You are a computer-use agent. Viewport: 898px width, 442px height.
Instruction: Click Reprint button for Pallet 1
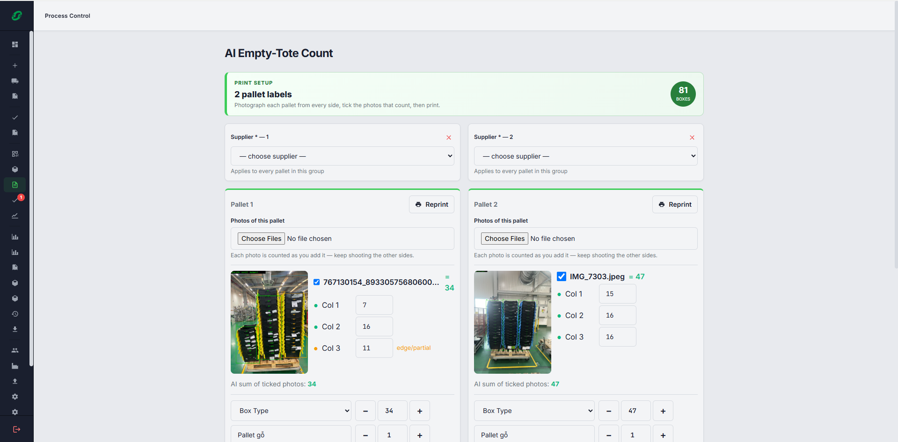pos(431,204)
